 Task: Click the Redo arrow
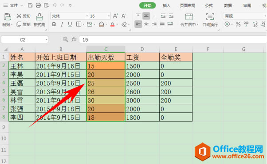click(62, 5)
